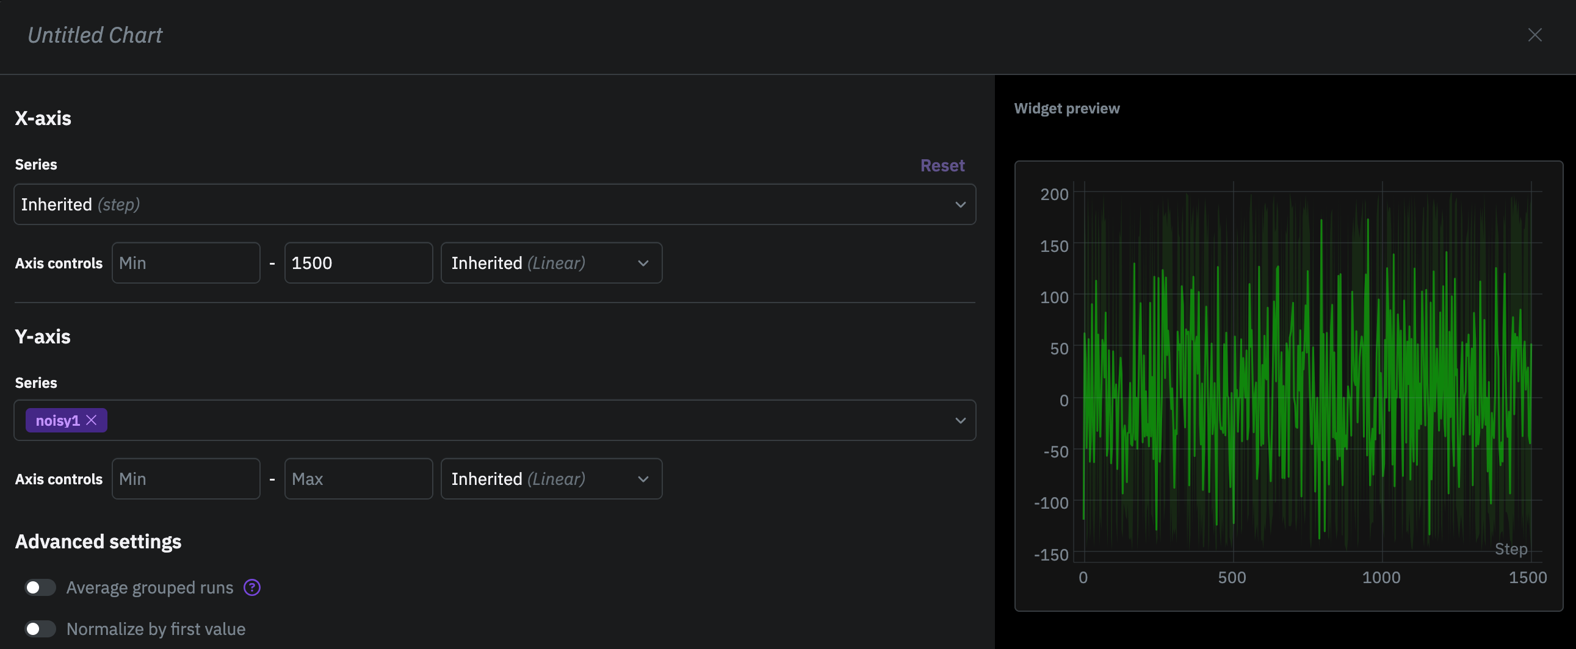Expand Y-axis scale Inherited (Linear) dropdown
The image size is (1576, 649).
551,478
